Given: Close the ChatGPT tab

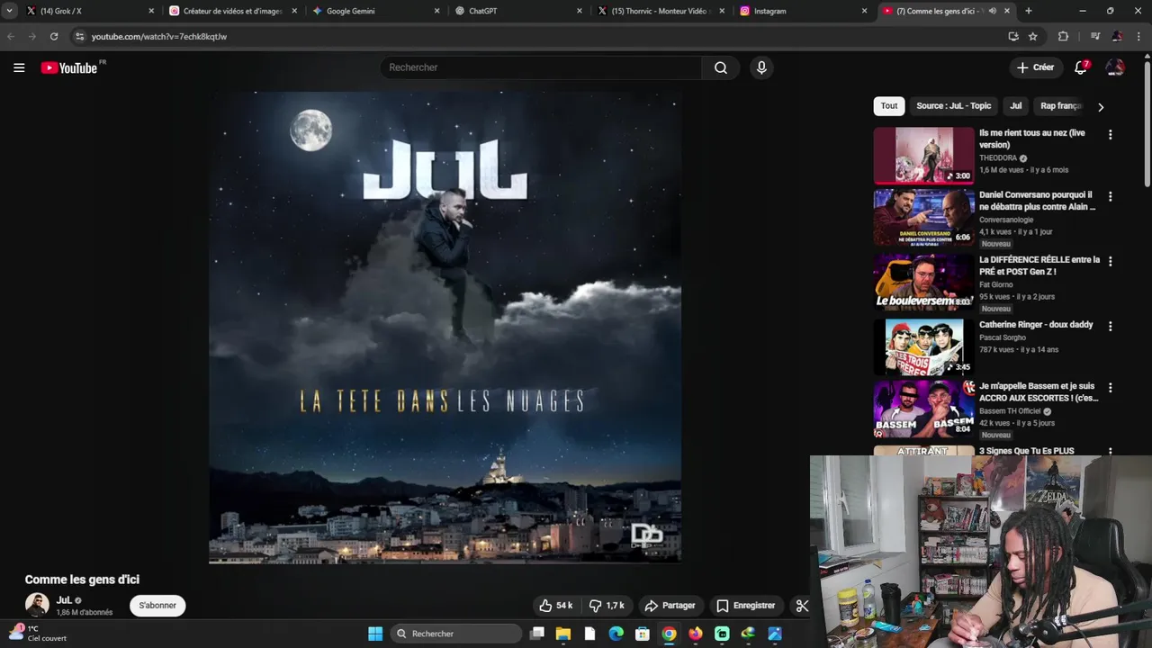Looking at the screenshot, I should pyautogui.click(x=580, y=11).
